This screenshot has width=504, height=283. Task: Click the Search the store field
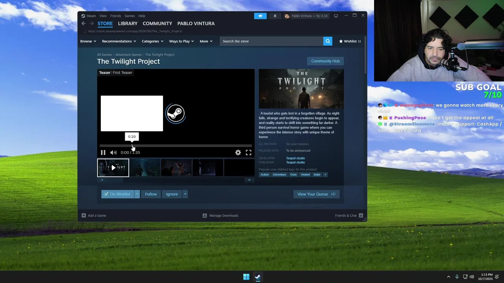272,41
